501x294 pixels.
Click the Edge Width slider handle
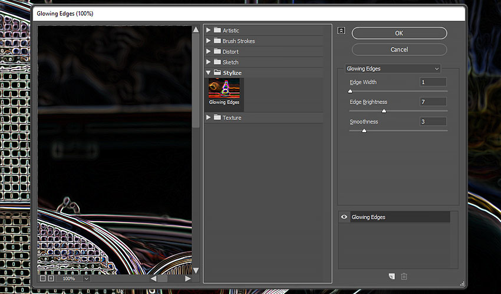(350, 92)
